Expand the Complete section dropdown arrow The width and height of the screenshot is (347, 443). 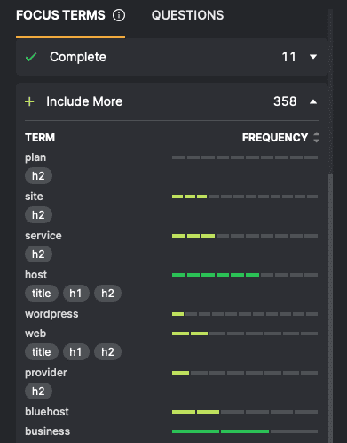point(313,57)
